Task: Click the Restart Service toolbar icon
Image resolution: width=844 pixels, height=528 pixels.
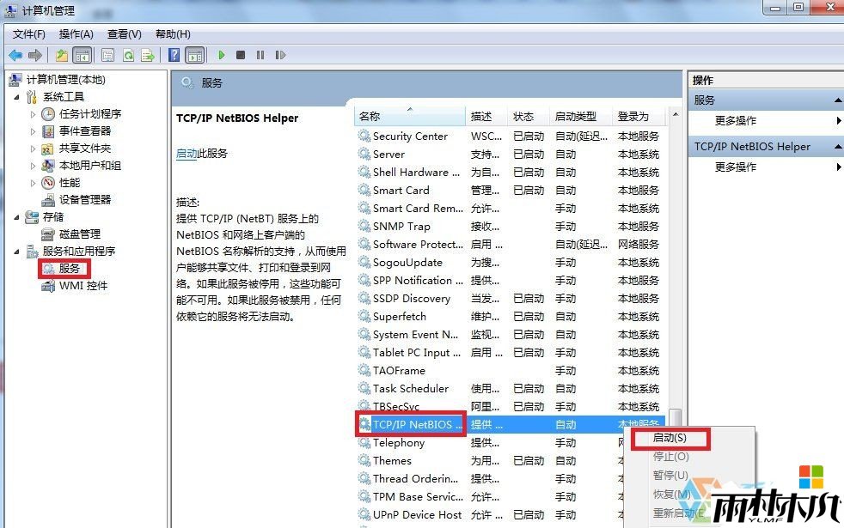Action: [280, 55]
